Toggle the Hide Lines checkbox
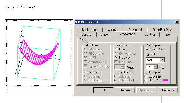This screenshot has height=103, width=184. click(116, 62)
